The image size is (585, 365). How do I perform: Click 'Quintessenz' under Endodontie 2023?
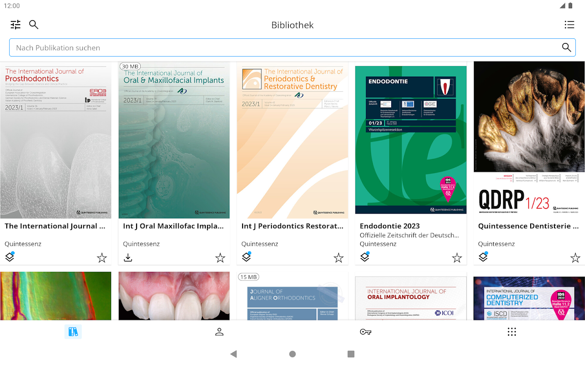pos(378,244)
